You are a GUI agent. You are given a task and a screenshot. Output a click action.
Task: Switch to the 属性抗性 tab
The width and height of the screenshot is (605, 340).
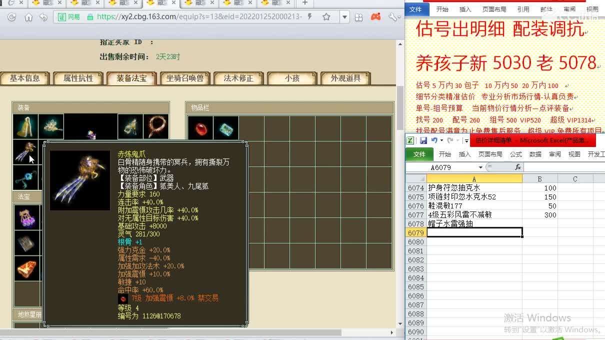coord(78,78)
